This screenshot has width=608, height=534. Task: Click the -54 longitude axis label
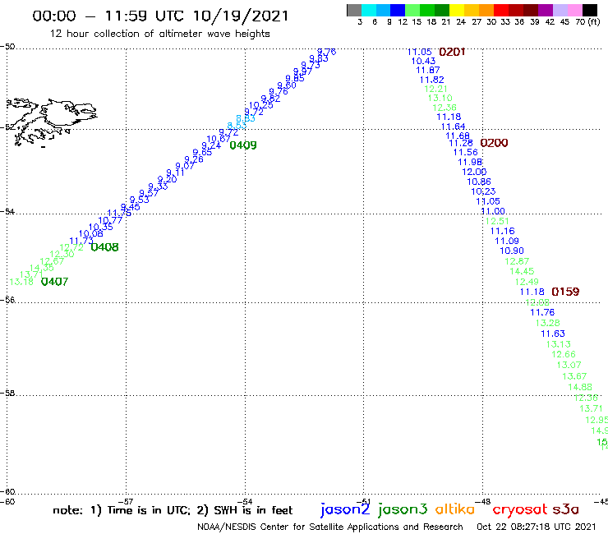tap(245, 501)
